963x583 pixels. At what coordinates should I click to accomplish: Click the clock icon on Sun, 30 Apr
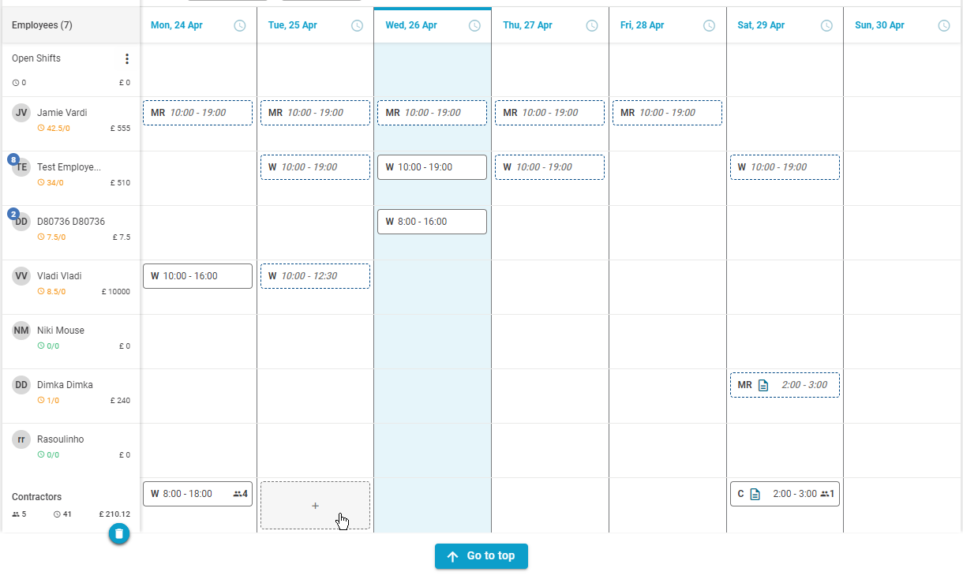(x=944, y=25)
